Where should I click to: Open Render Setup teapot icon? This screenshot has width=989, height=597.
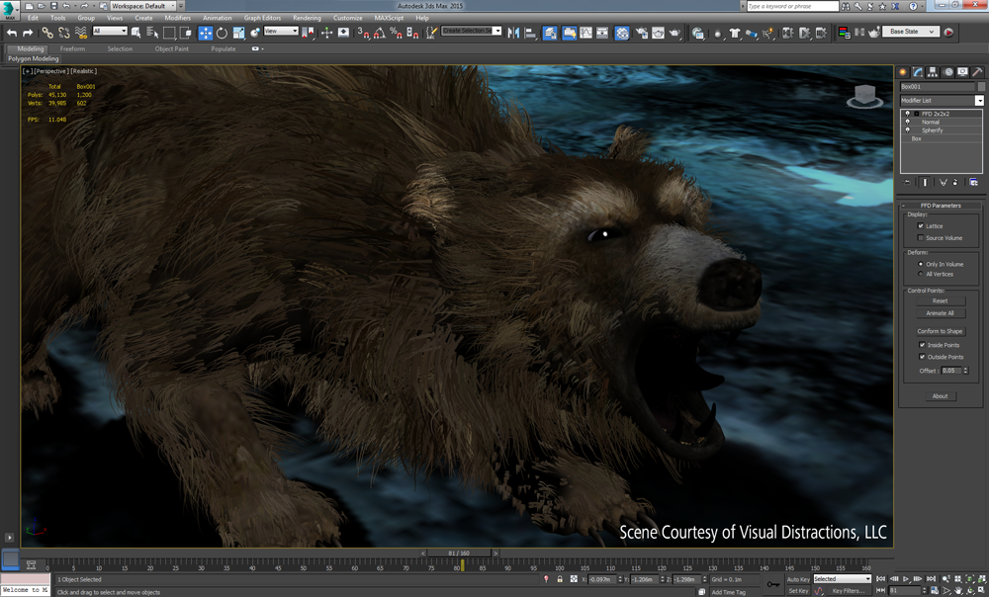[x=642, y=33]
